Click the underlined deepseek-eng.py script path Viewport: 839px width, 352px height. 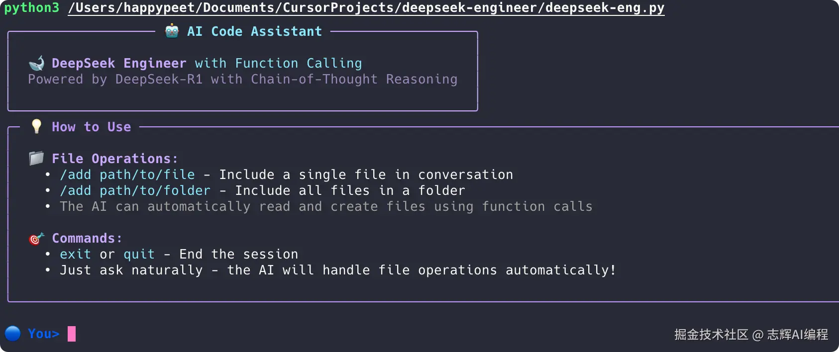pyautogui.click(x=366, y=8)
